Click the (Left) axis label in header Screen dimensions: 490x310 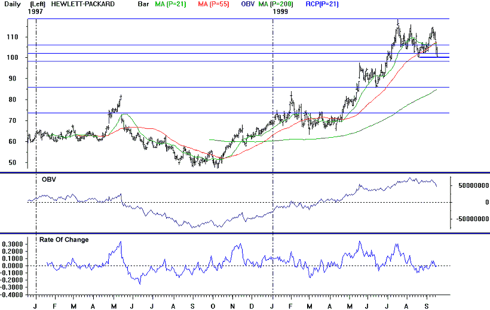click(38, 4)
